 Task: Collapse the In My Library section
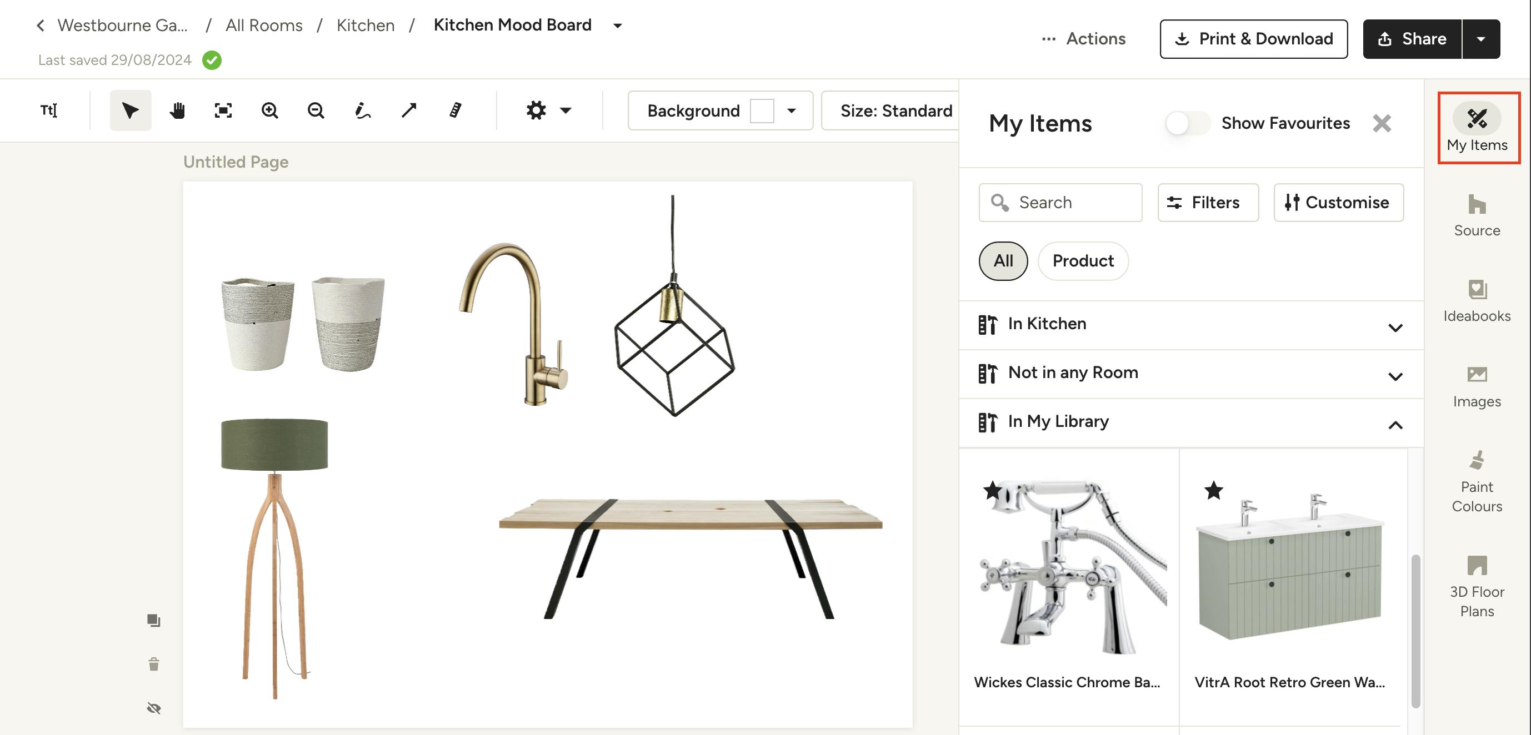1395,425
